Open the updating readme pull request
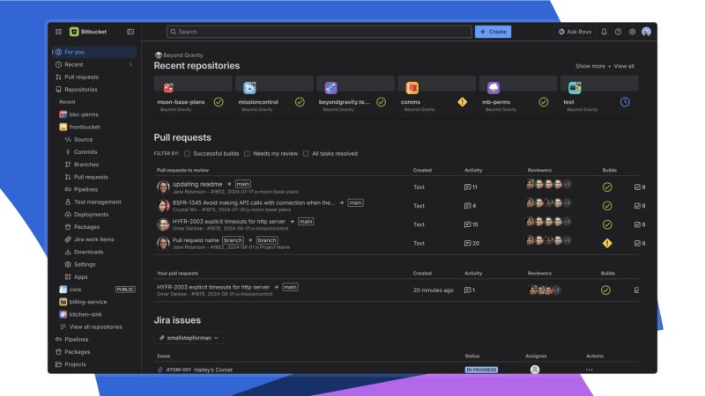Viewport: 705px width, 396px height. pyautogui.click(x=197, y=184)
